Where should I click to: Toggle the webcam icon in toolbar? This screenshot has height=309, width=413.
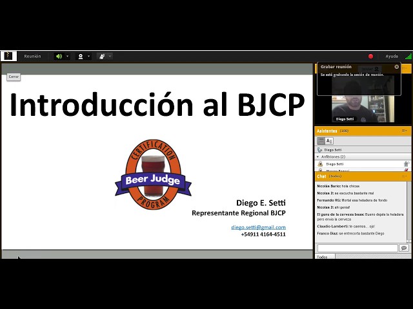[x=81, y=56]
